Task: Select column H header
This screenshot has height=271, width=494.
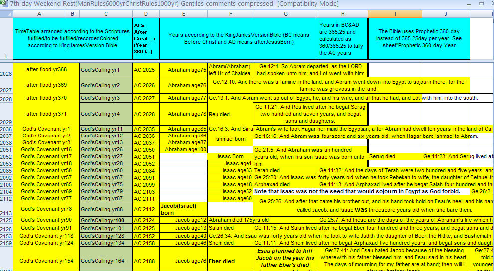Action: coord(343,14)
